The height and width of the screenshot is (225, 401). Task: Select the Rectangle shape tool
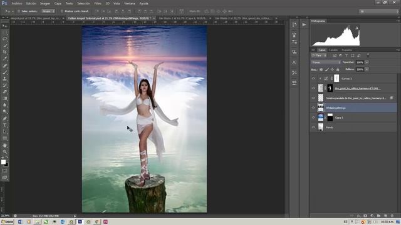point(4,138)
